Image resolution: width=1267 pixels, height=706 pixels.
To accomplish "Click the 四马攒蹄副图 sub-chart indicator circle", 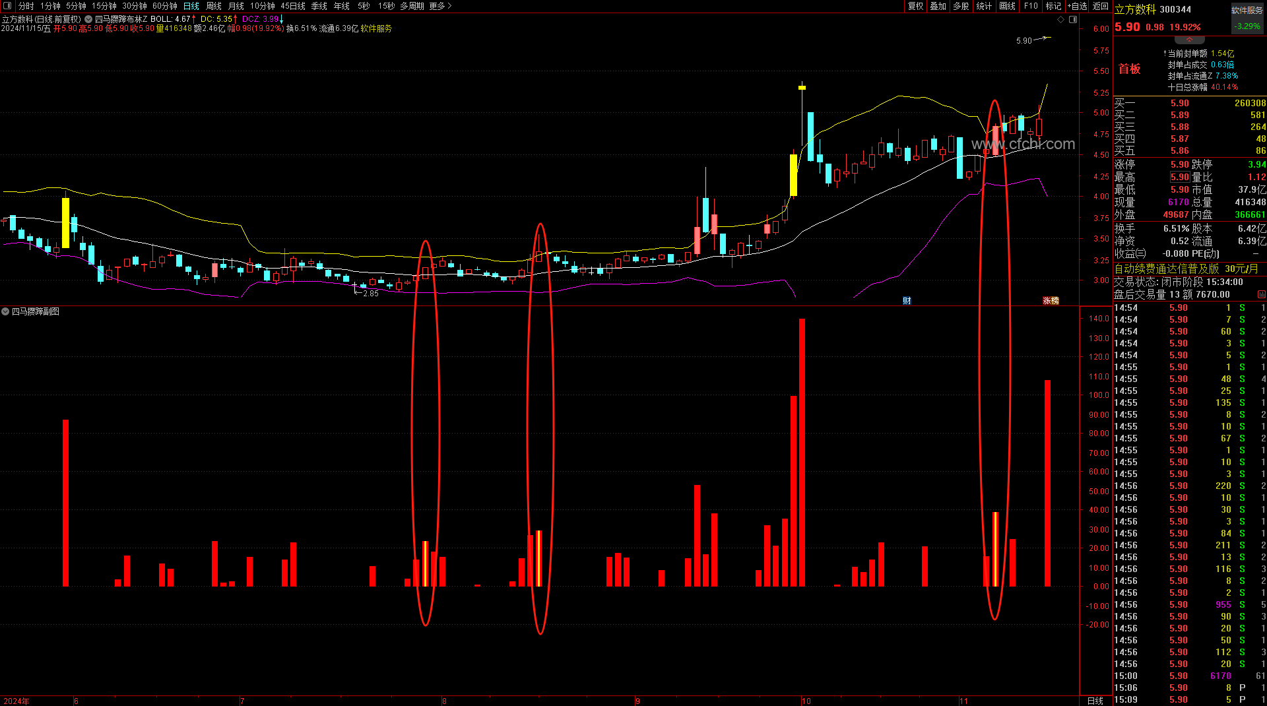I will (x=5, y=311).
